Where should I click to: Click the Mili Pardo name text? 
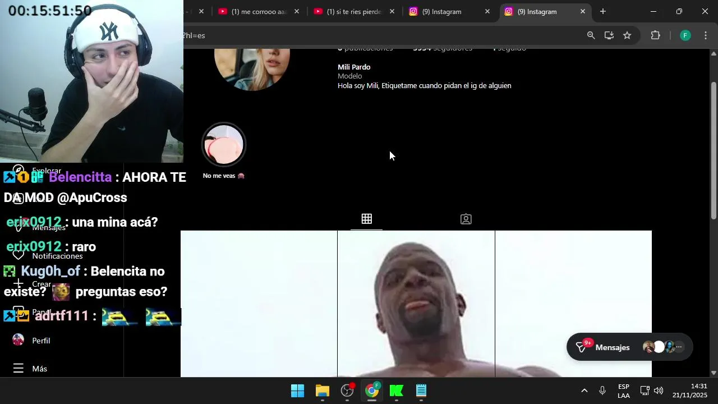354,67
